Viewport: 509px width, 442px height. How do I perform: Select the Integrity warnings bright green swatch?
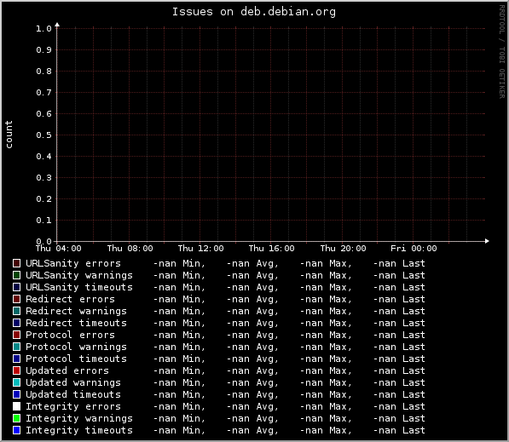(16, 418)
